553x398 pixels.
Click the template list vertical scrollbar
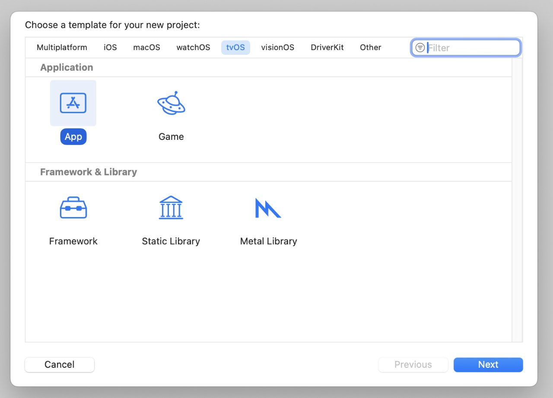(517, 200)
